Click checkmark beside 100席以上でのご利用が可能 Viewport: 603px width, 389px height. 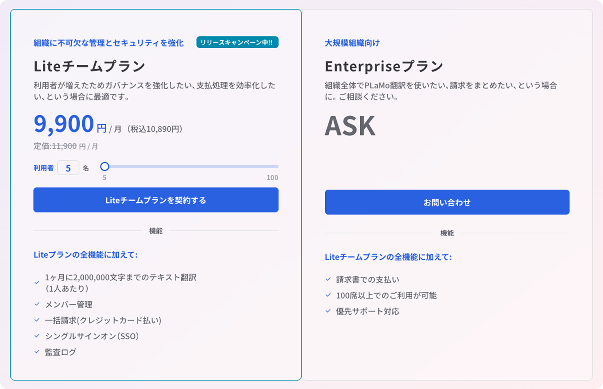[328, 295]
